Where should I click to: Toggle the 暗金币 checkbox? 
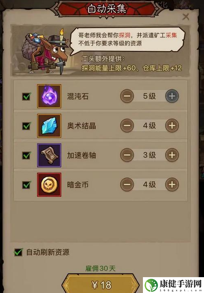point(26,185)
